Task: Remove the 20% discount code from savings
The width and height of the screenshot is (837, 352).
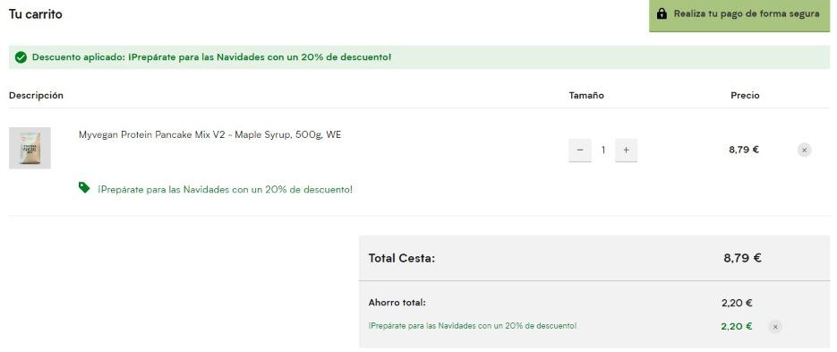Action: [775, 326]
